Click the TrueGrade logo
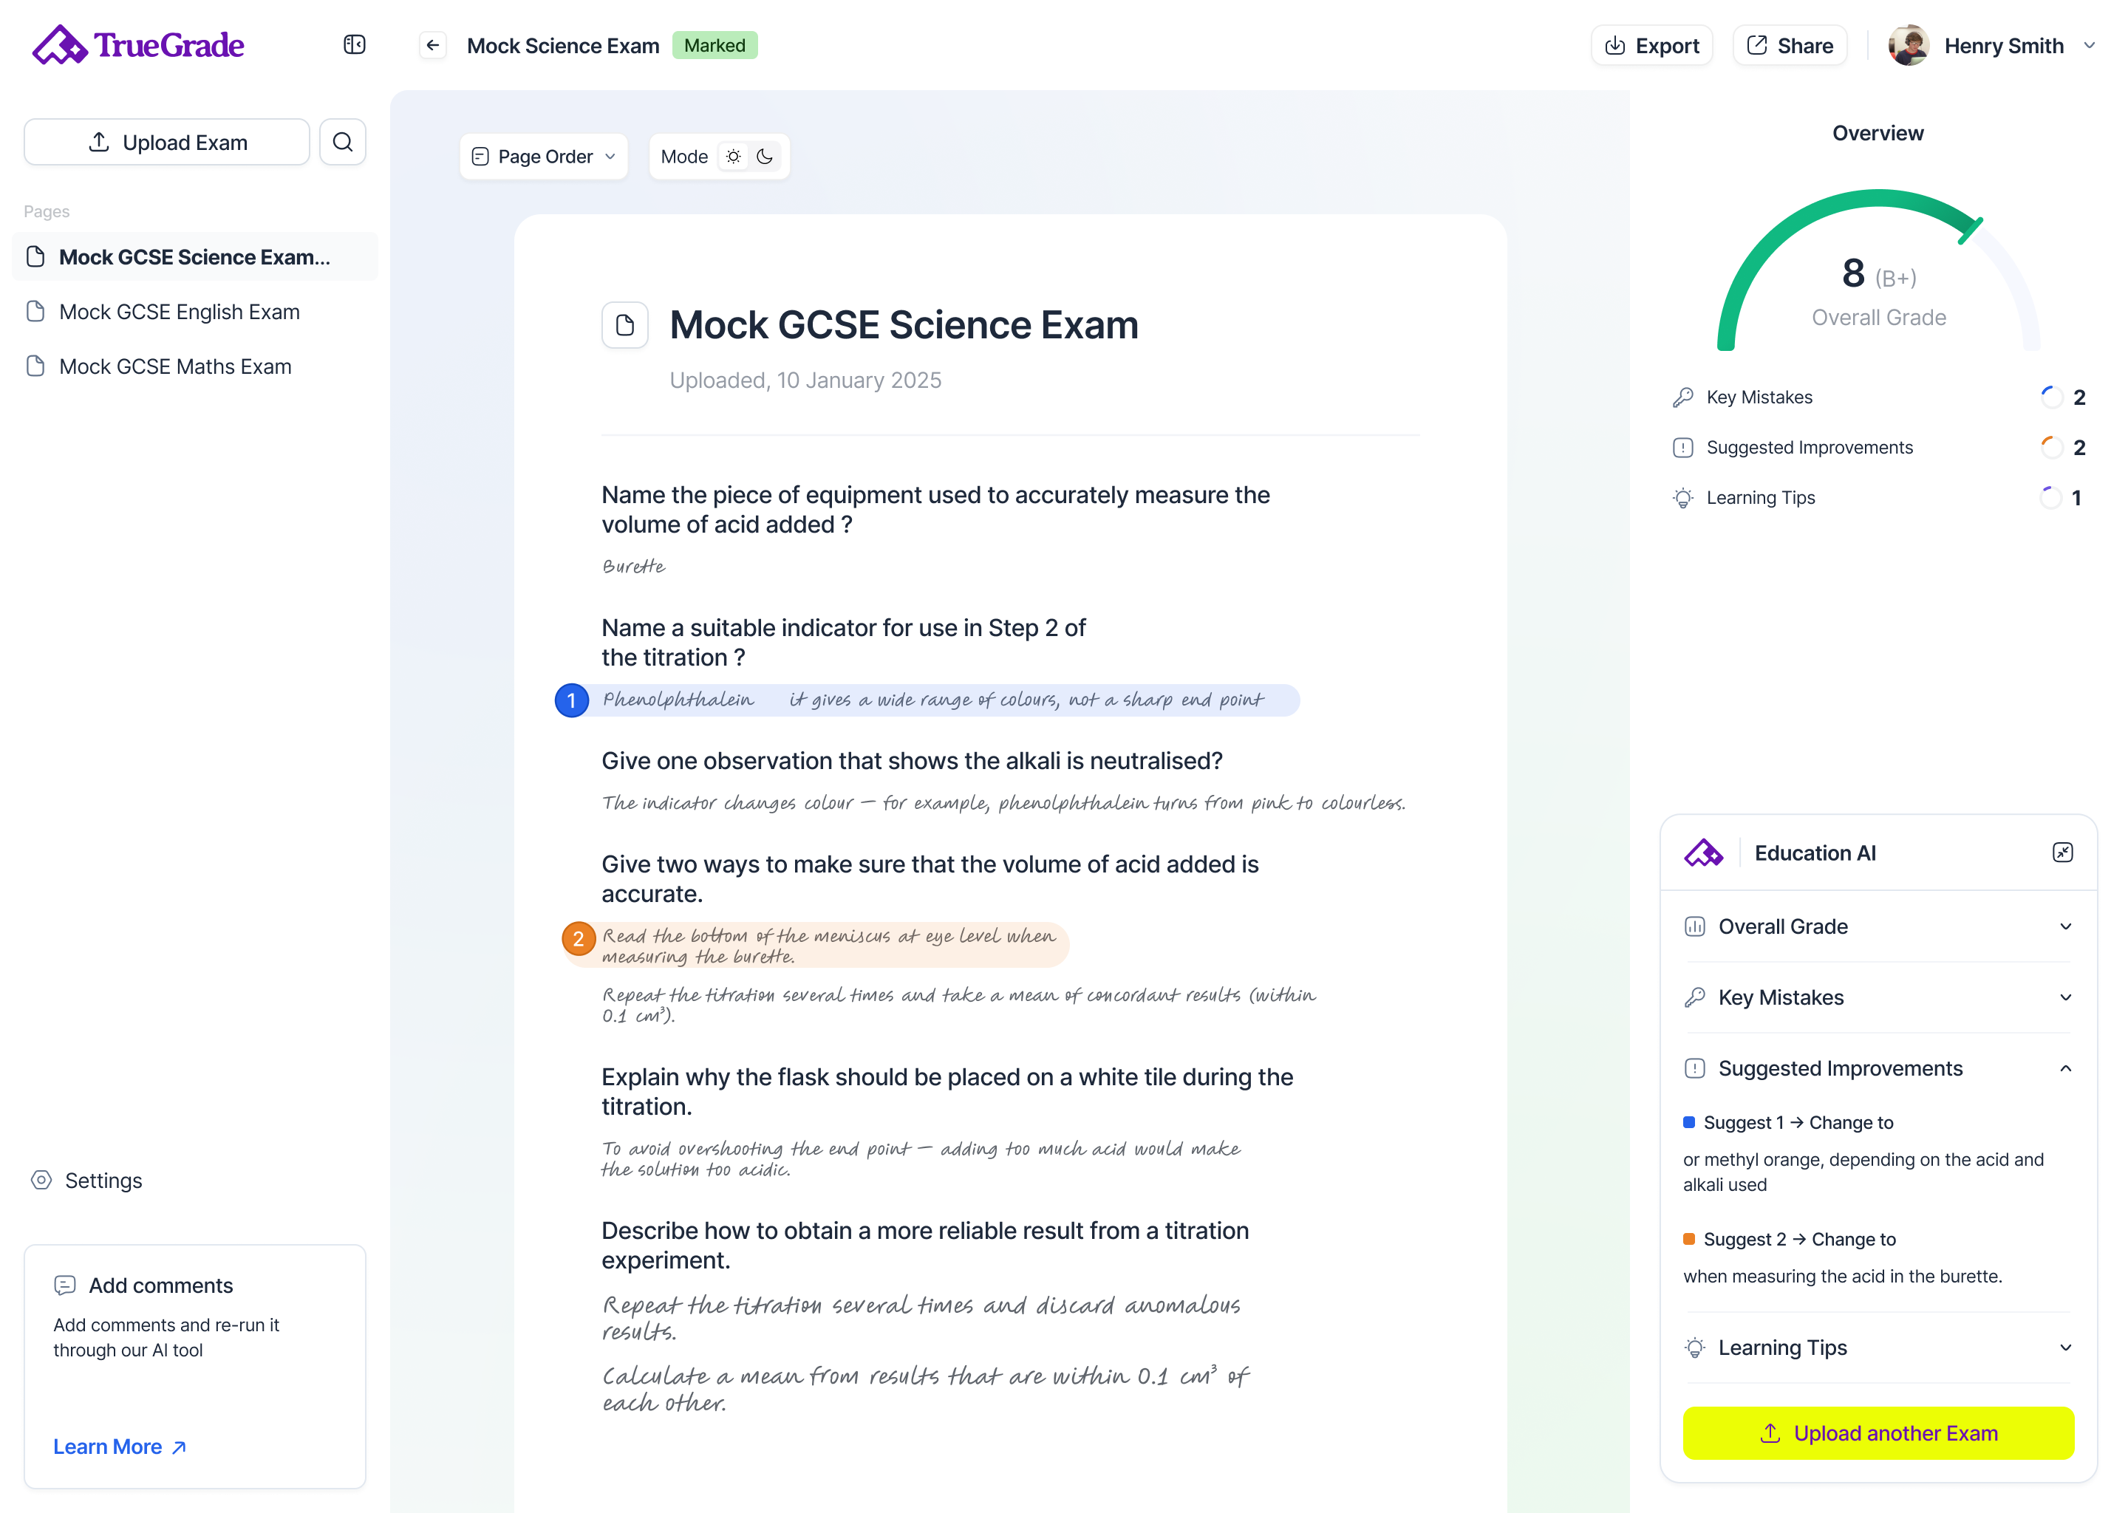The width and height of the screenshot is (2128, 1513). pos(139,45)
